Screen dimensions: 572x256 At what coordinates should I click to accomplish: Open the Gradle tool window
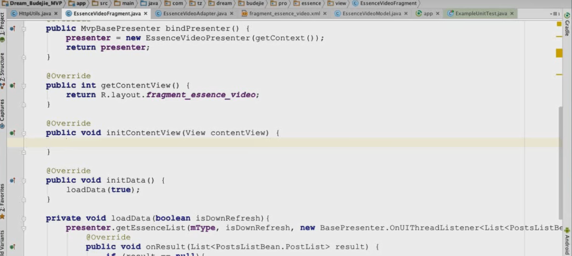567,25
